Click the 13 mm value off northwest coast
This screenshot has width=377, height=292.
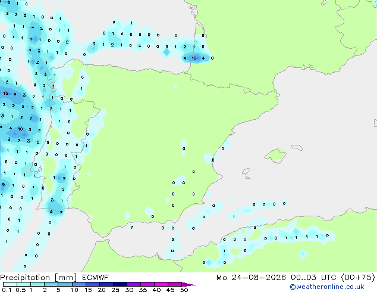[x=5, y=93]
